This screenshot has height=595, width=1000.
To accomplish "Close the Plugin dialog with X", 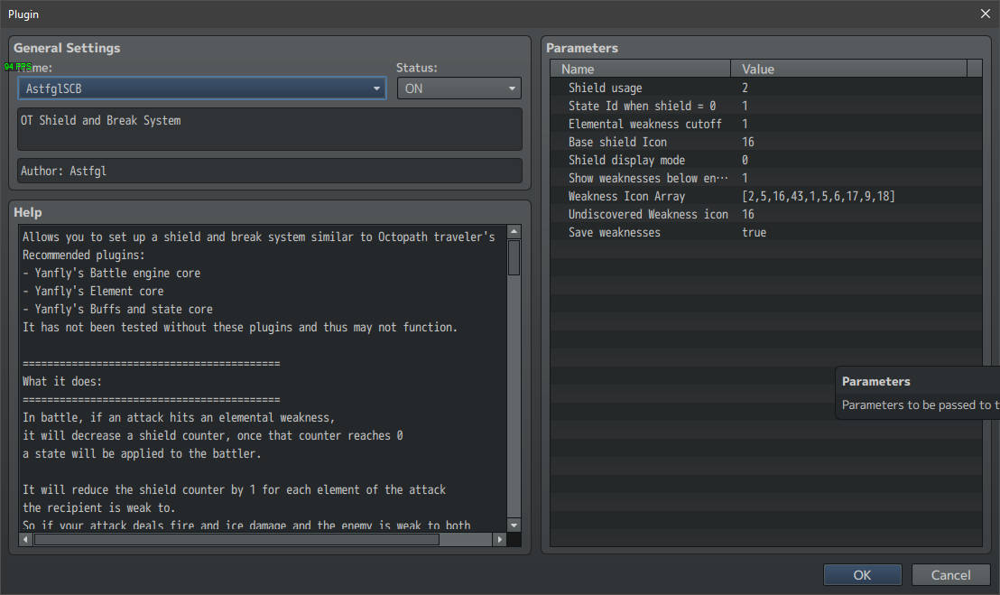I will click(985, 14).
